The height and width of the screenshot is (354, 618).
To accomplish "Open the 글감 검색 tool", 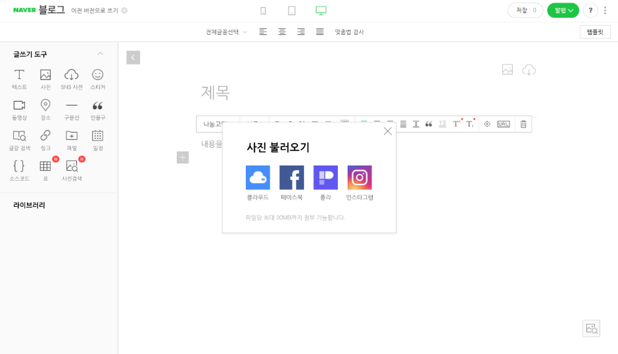I will coord(19,140).
